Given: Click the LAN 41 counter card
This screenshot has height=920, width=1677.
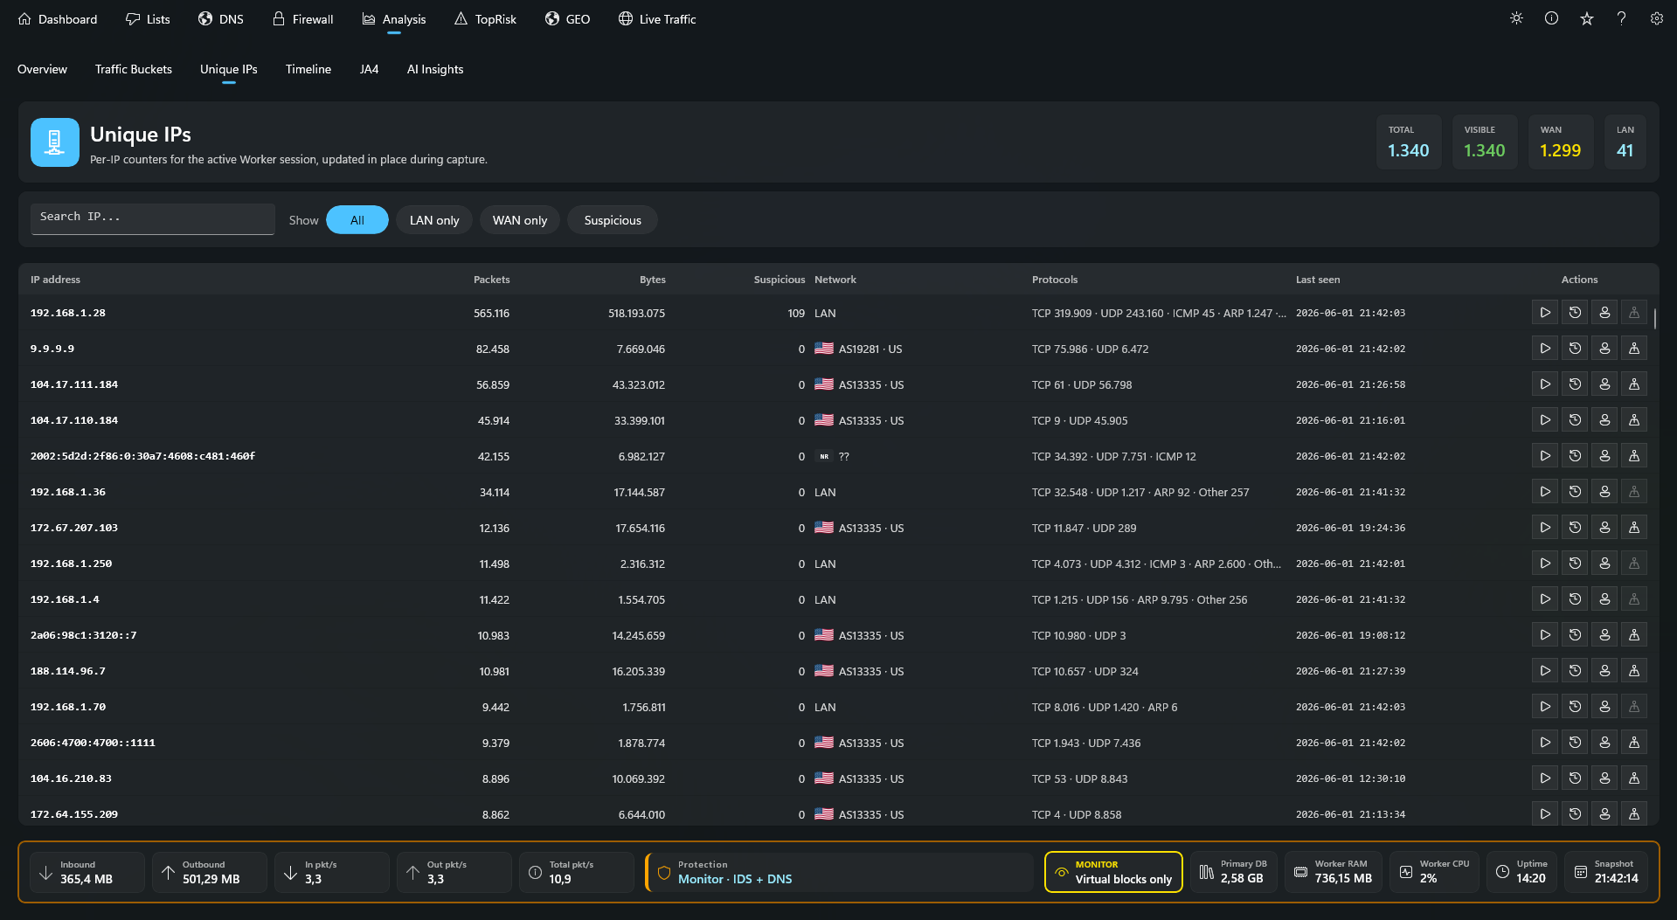Looking at the screenshot, I should click(x=1625, y=142).
